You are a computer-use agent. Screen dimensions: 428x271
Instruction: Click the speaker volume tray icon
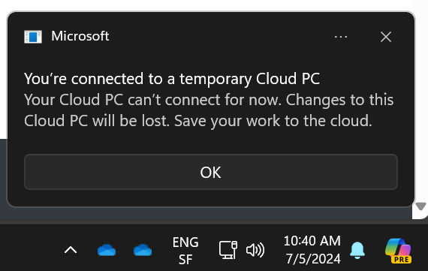pos(255,250)
